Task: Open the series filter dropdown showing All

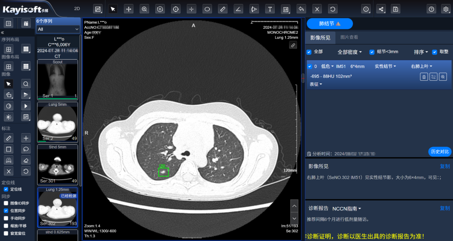Action: point(58,29)
